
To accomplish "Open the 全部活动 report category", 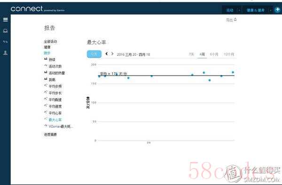I will point(50,41).
